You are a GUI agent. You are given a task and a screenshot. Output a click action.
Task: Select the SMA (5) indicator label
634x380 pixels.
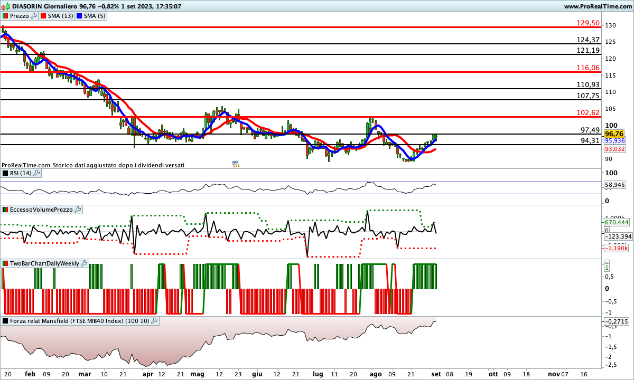coord(95,16)
